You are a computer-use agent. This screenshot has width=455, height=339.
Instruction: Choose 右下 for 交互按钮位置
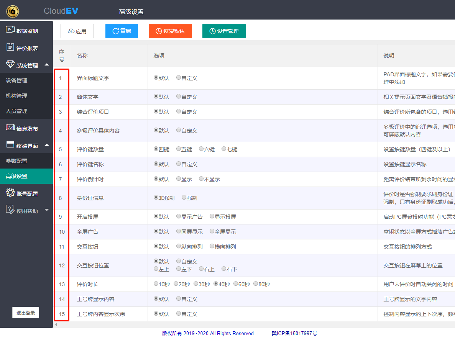(224, 269)
